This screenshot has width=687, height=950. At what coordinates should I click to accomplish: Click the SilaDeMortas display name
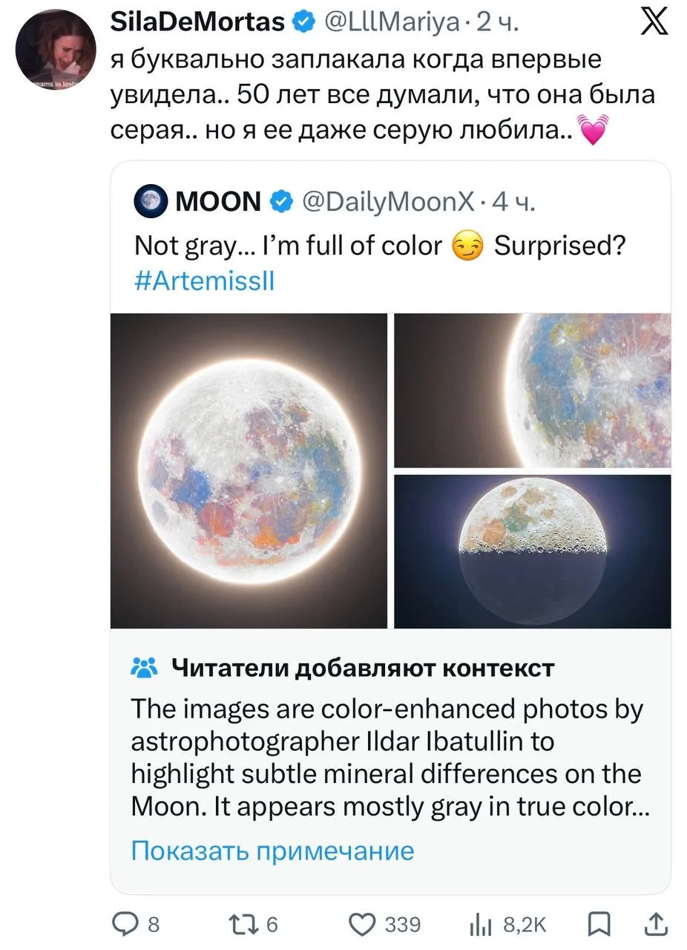click(x=197, y=23)
